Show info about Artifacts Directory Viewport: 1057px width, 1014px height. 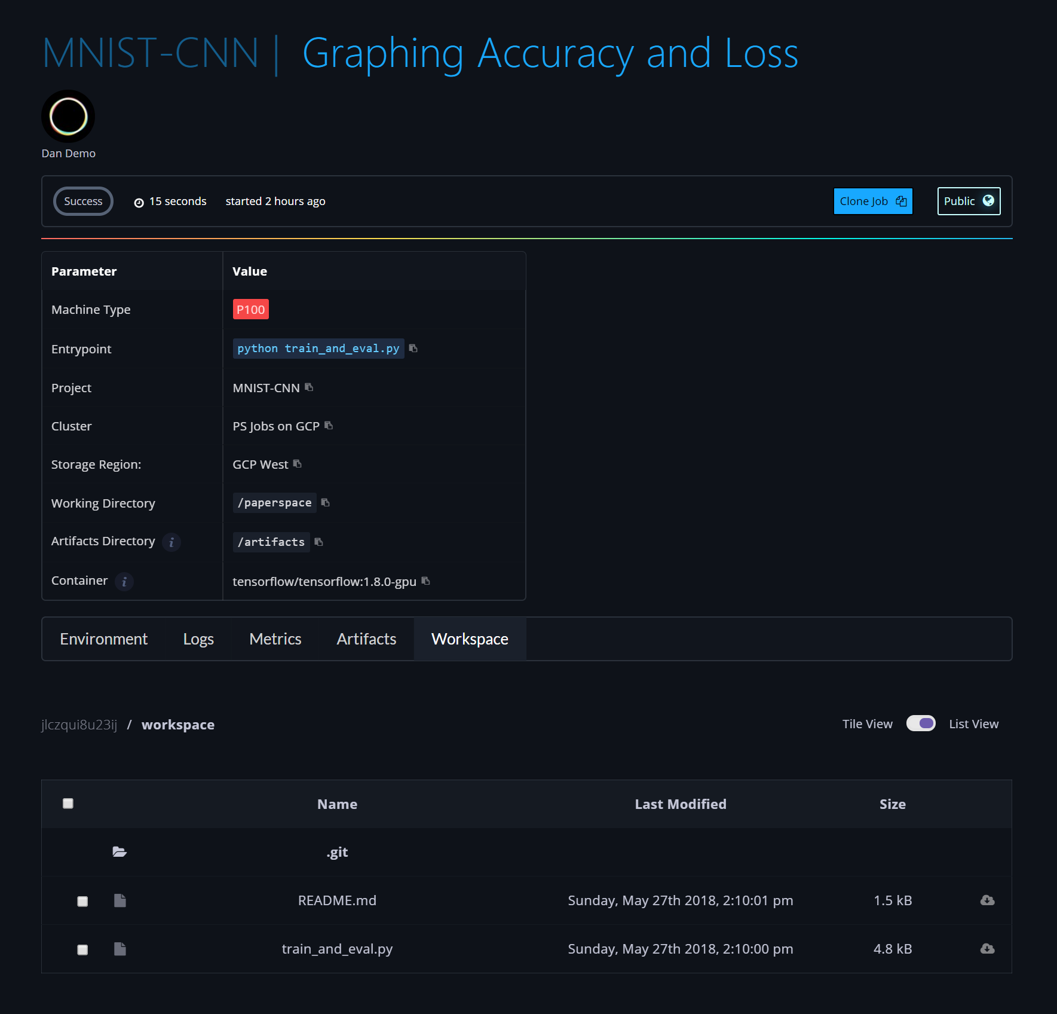(x=171, y=542)
